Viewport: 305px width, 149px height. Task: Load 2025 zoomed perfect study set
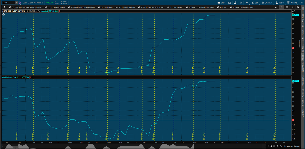coord(125,7)
